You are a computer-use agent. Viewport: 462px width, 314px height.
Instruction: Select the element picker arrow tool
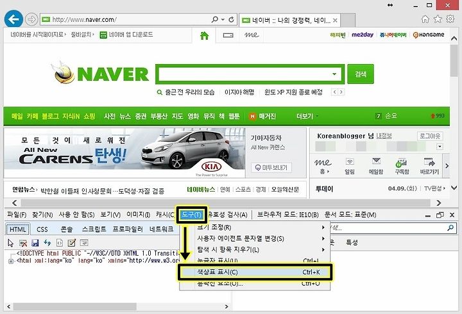[11, 243]
